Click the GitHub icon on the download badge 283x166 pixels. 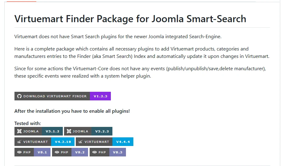(x=19, y=96)
